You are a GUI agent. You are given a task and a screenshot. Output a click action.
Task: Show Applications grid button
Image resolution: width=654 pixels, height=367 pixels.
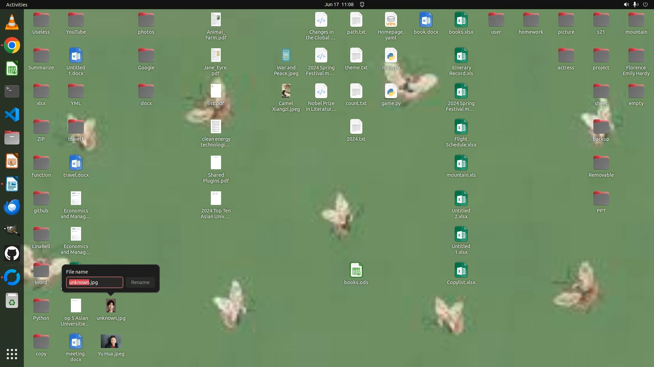pyautogui.click(x=12, y=354)
